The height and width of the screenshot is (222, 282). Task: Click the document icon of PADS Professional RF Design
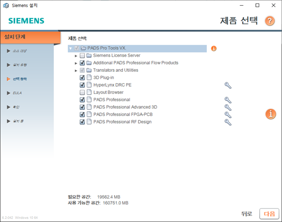89,122
